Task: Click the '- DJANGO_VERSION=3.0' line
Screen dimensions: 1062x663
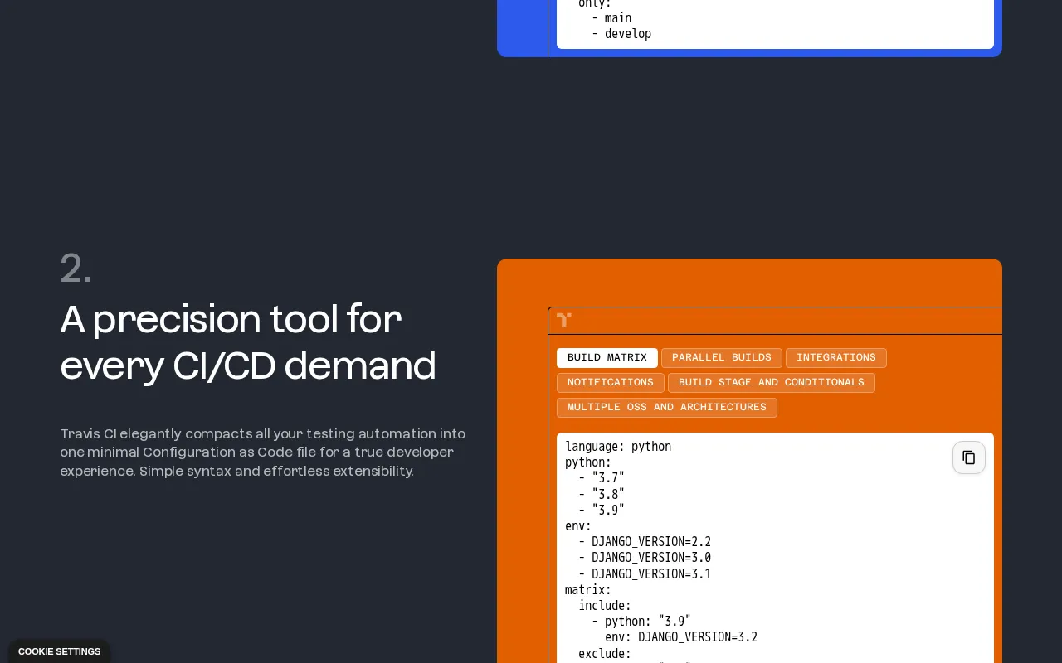Action: 645,558
